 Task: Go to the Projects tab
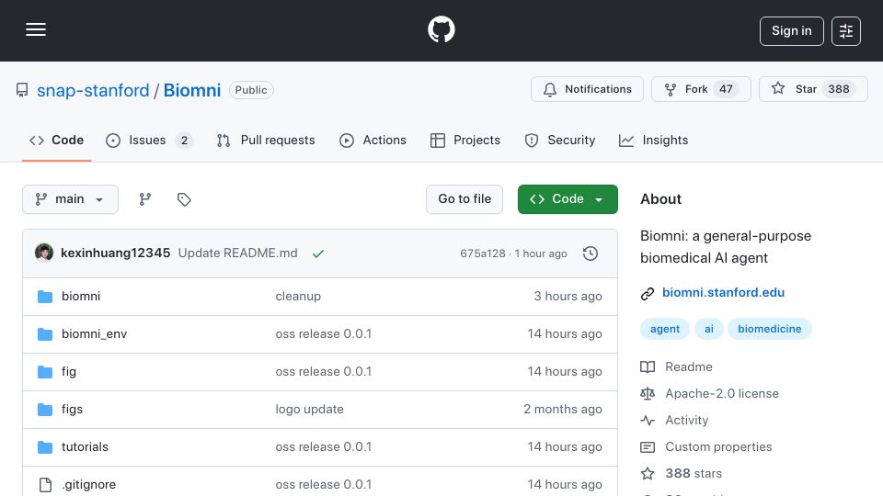(465, 140)
